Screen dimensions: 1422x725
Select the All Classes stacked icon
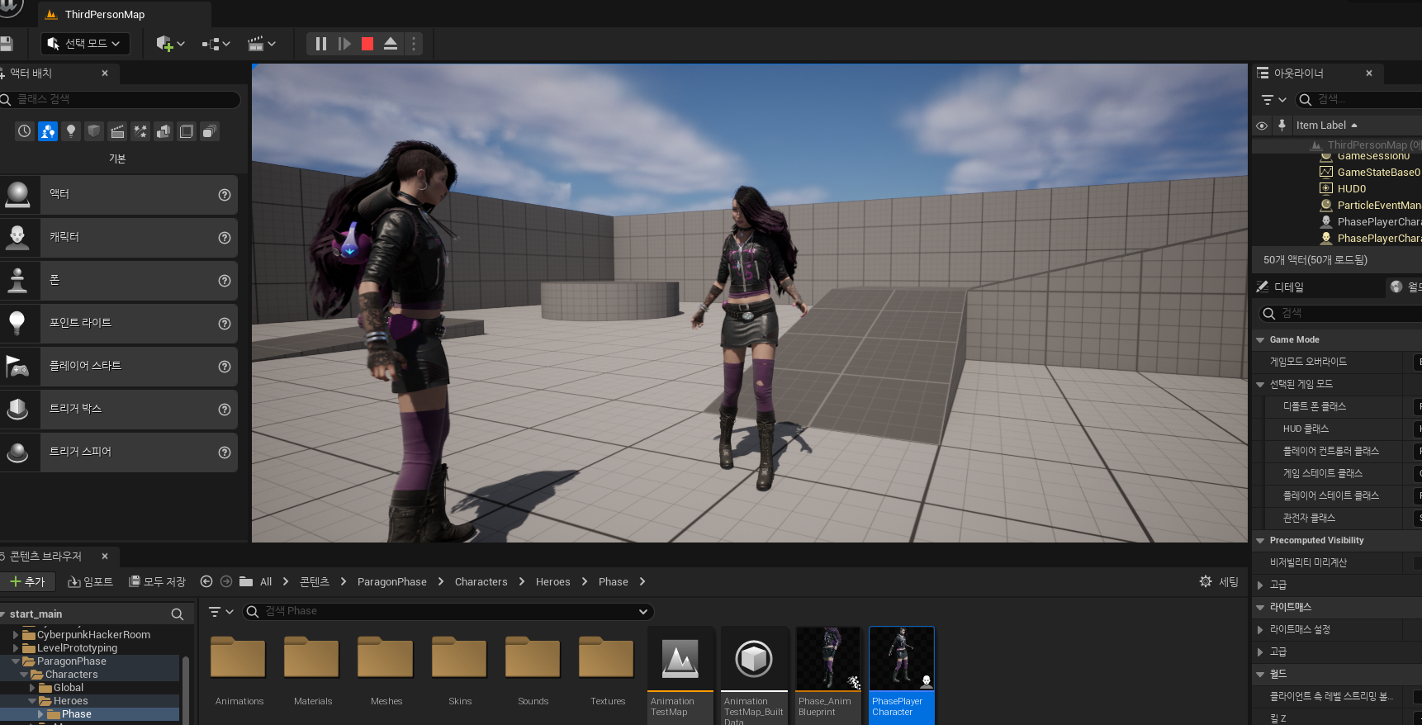210,131
